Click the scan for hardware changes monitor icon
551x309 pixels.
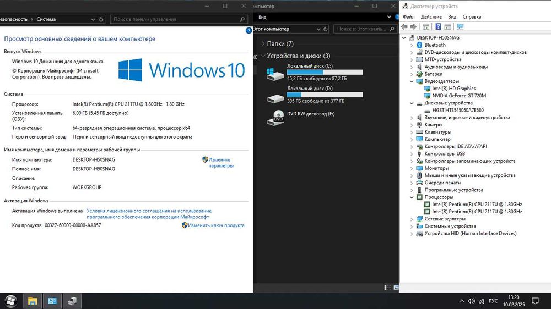tap(460, 26)
